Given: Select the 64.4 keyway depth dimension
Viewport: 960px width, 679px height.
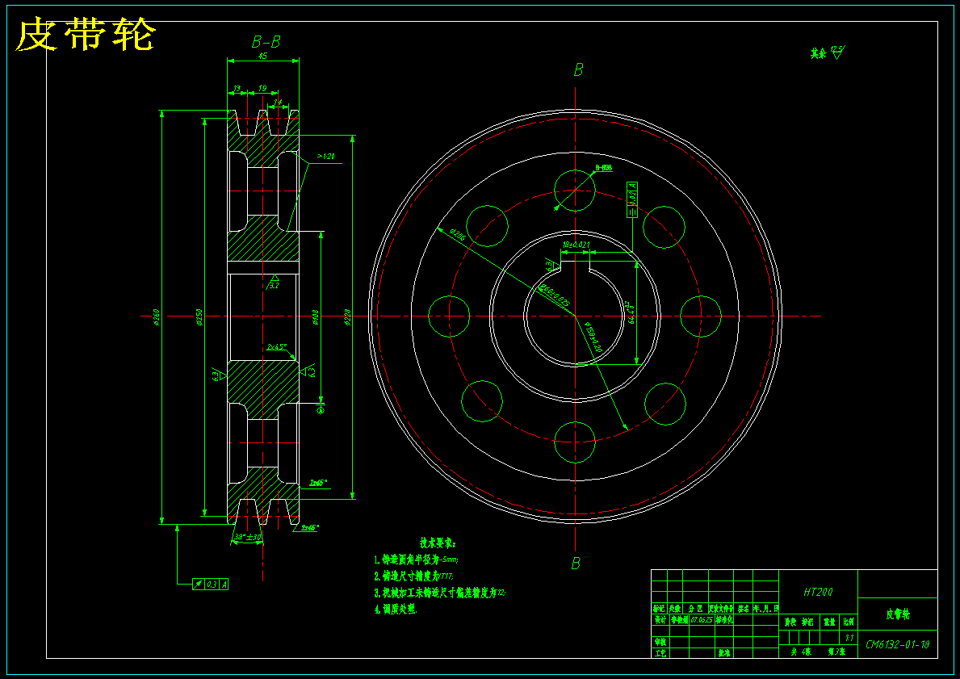Looking at the screenshot, I should [x=631, y=312].
